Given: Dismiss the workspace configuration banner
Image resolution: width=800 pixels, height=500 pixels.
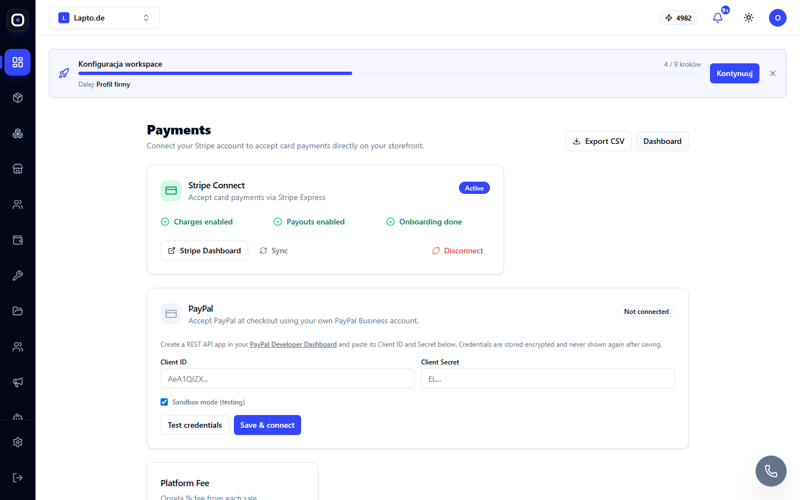Looking at the screenshot, I should click(773, 73).
